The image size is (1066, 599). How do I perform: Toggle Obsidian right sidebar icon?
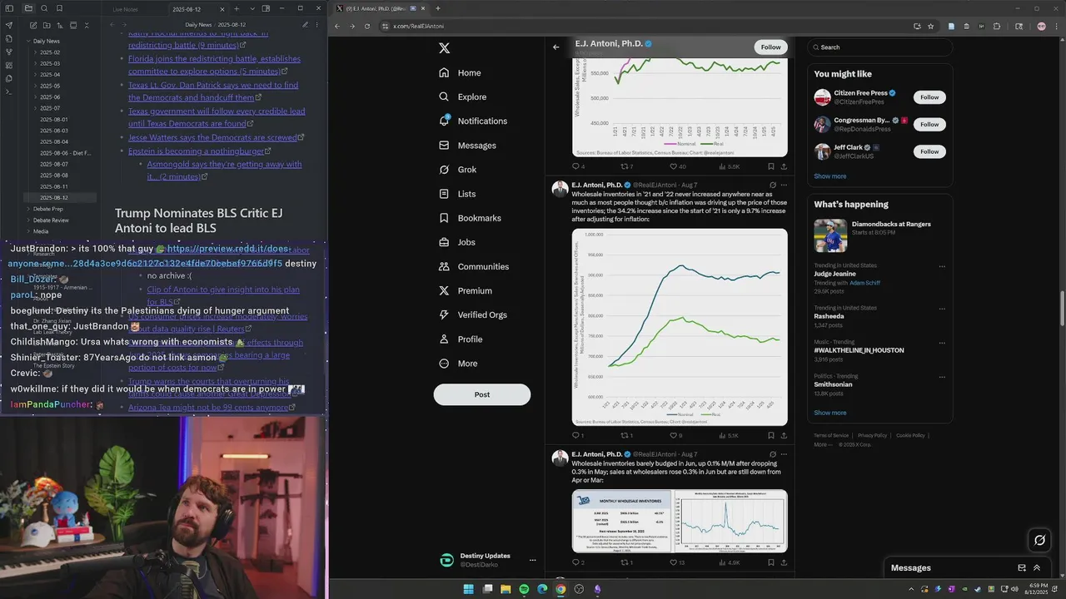pyautogui.click(x=266, y=8)
